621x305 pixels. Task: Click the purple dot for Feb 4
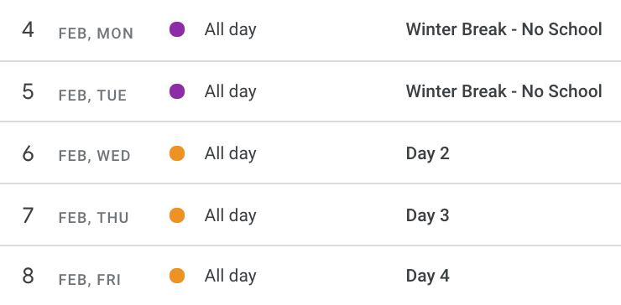click(x=177, y=29)
